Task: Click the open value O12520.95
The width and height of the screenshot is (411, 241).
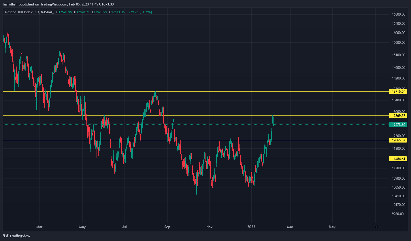Action: pyautogui.click(x=64, y=12)
